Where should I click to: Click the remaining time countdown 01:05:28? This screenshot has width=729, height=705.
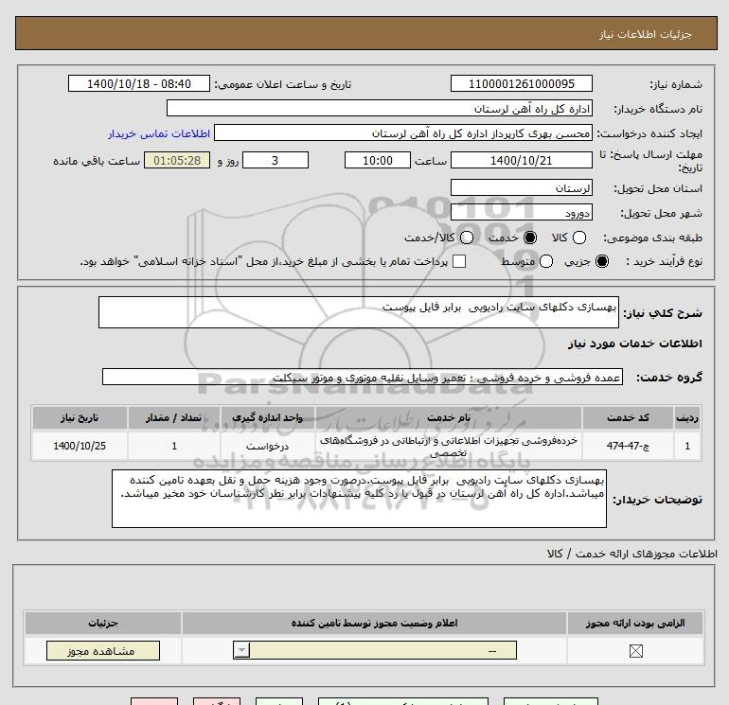177,160
